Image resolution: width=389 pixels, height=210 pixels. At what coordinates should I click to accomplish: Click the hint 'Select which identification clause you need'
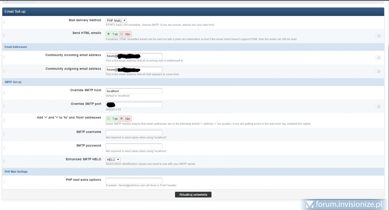151,164
